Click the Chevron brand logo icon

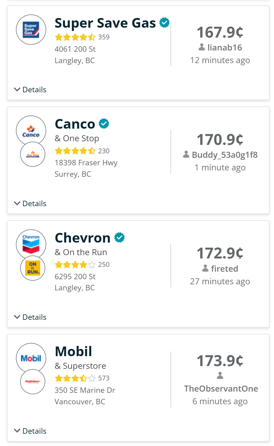pyautogui.click(x=31, y=244)
